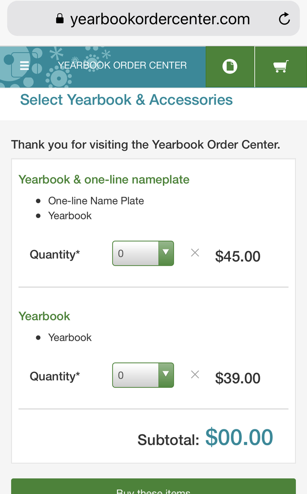Click multiply symbol beside $39.00 price
307x494 pixels.
tap(195, 374)
